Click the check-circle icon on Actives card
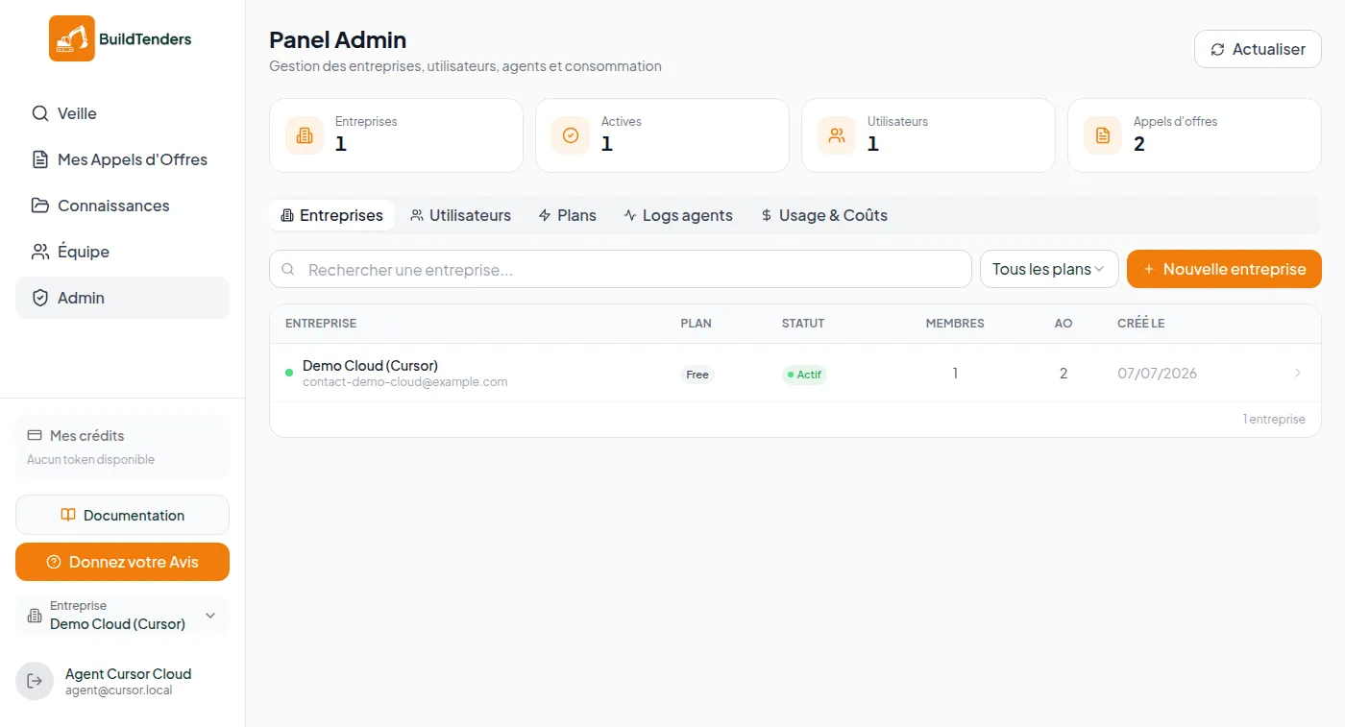 pyautogui.click(x=571, y=135)
